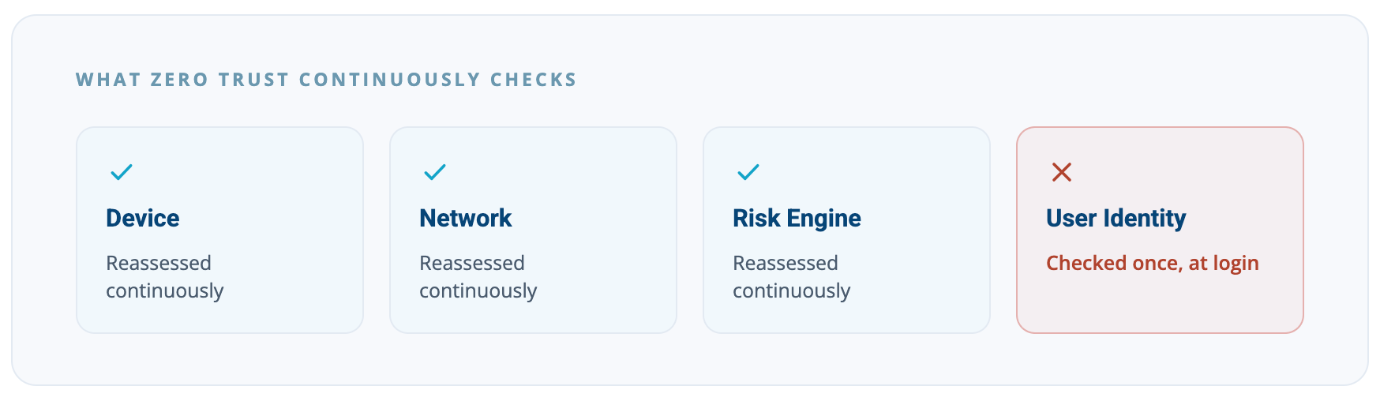Viewport: 1380px width, 401px height.
Task: Click 'Reassessed continuously' under Network
Action: tap(478, 276)
